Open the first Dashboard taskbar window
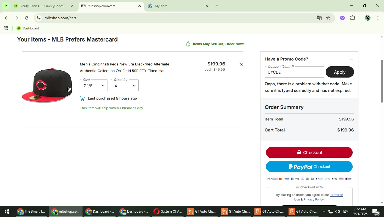 tap(100, 211)
